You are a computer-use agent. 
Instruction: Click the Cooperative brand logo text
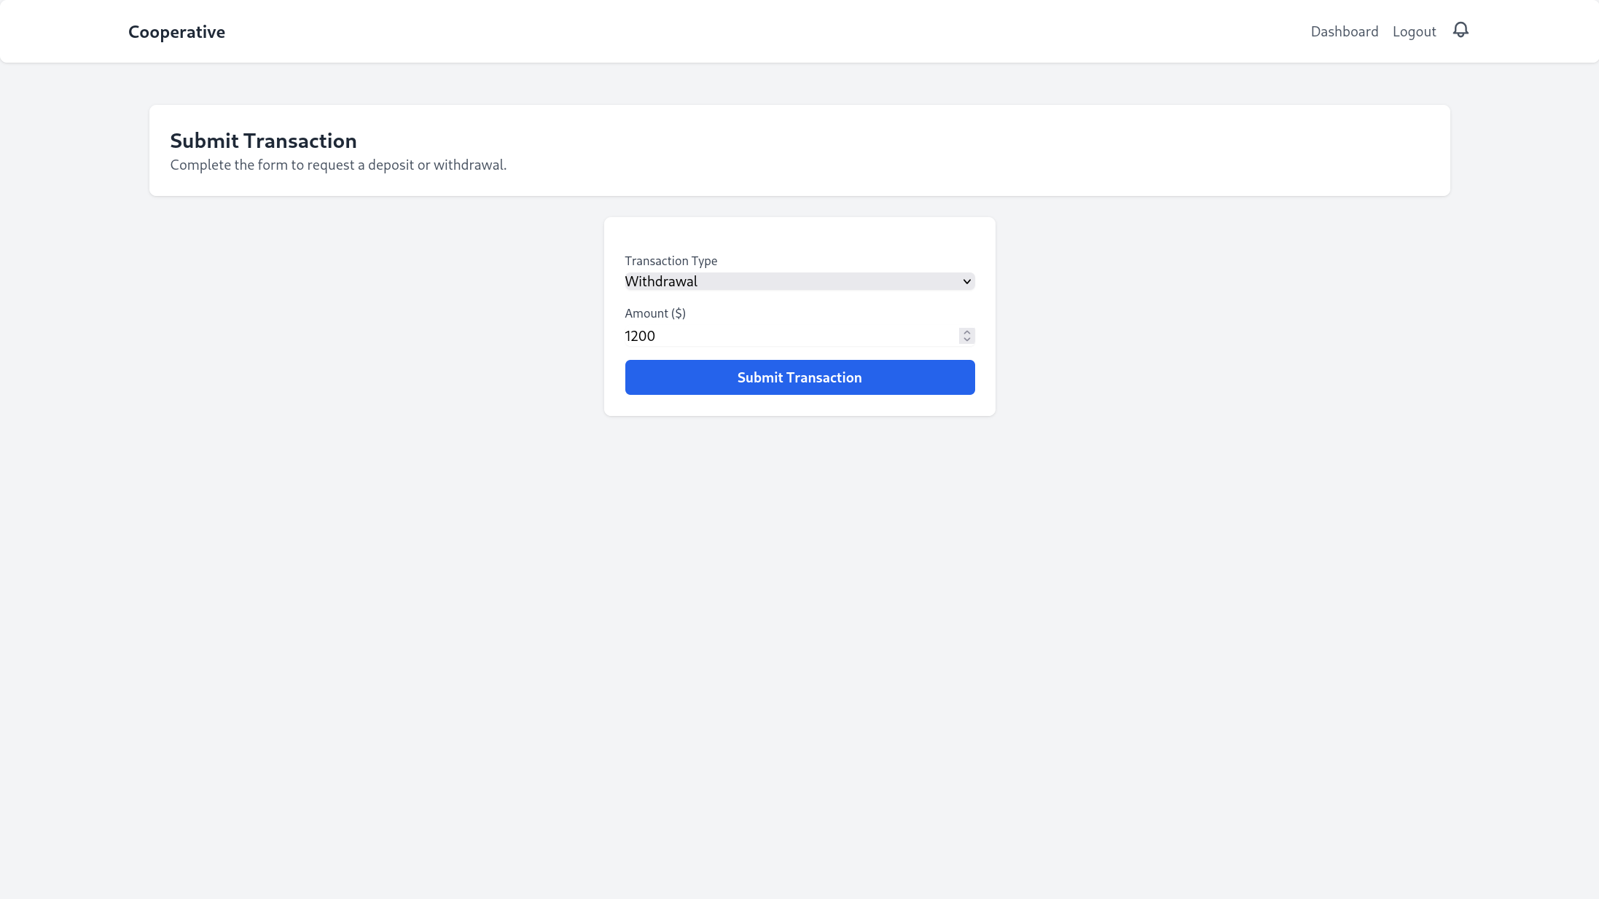click(176, 32)
